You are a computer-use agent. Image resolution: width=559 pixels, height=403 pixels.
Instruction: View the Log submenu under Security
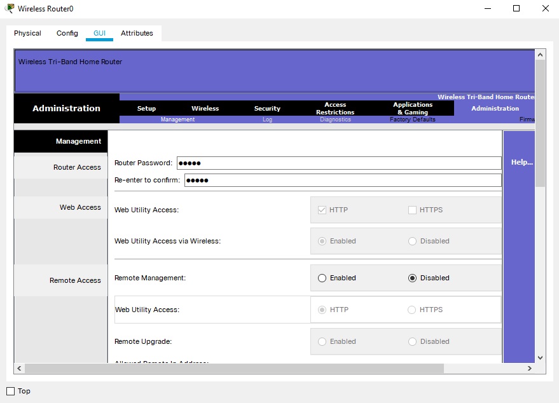[266, 120]
